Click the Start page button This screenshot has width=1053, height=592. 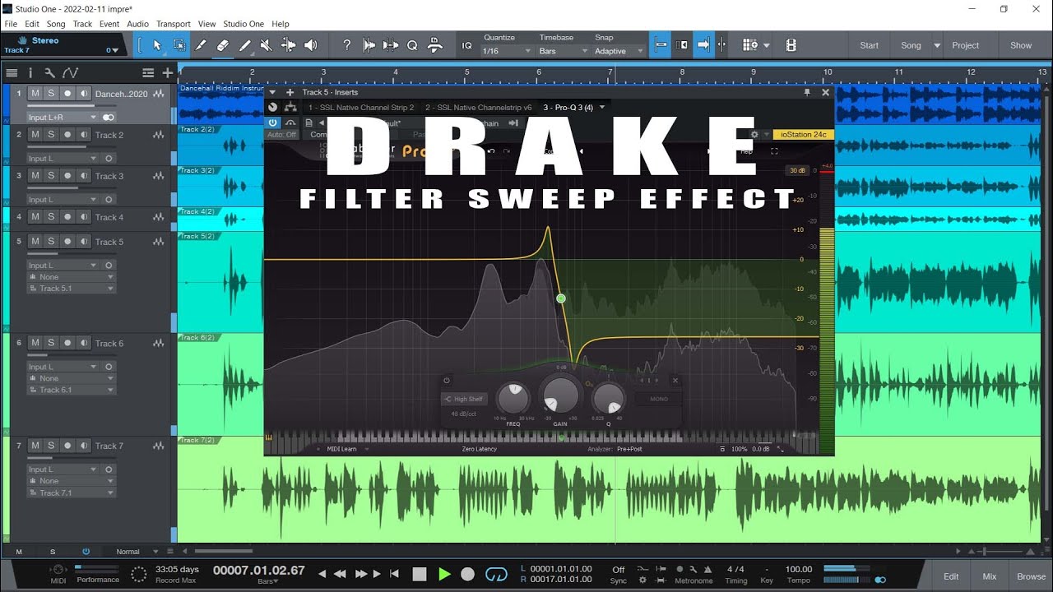click(x=870, y=45)
